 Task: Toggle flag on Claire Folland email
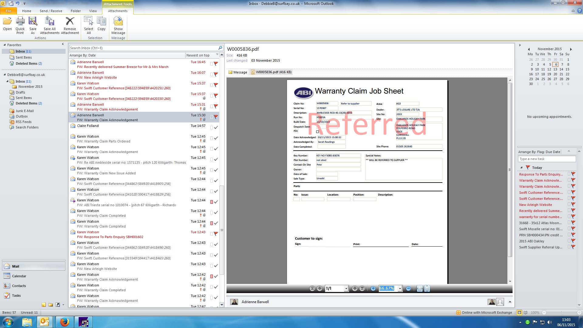[216, 128]
